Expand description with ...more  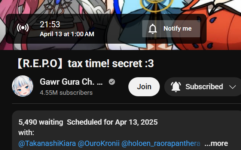pos(216,144)
